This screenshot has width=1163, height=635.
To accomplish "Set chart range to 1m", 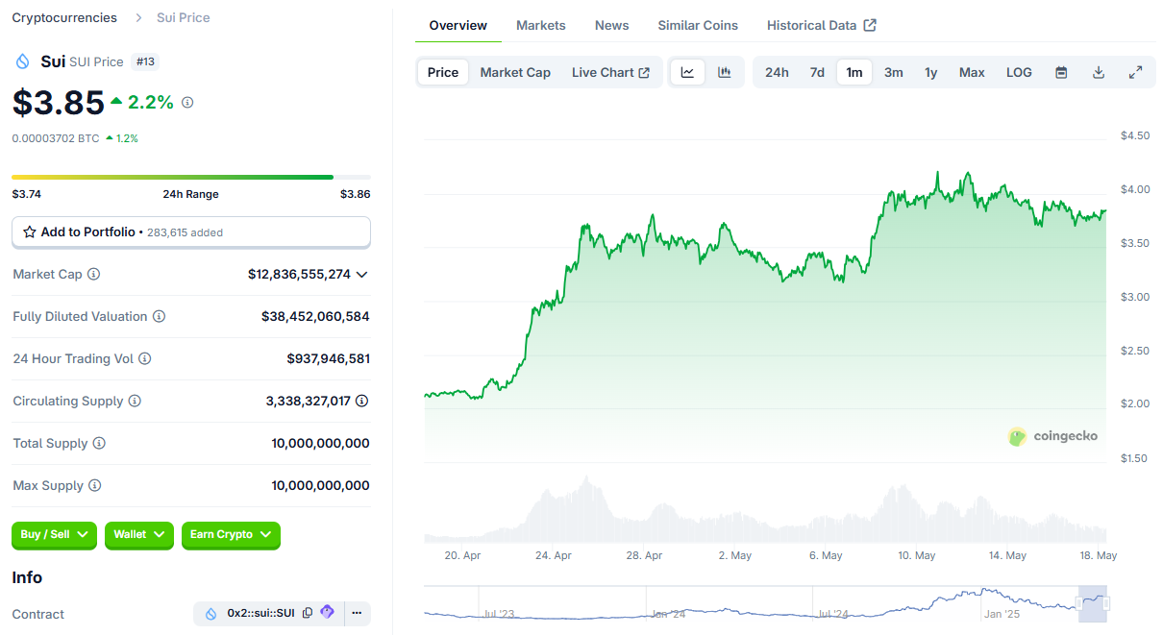I will click(854, 72).
